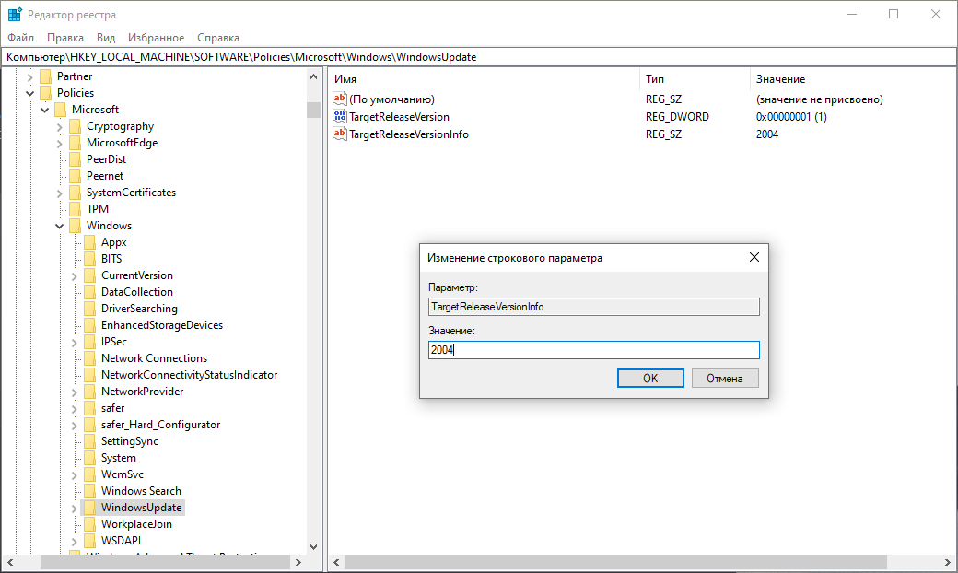This screenshot has width=958, height=573.
Task: Click the BITS folder icon
Action: (x=90, y=258)
